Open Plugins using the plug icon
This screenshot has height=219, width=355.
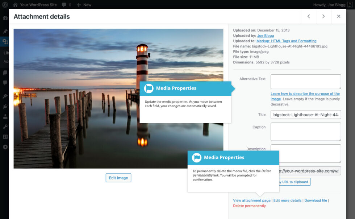point(5,106)
